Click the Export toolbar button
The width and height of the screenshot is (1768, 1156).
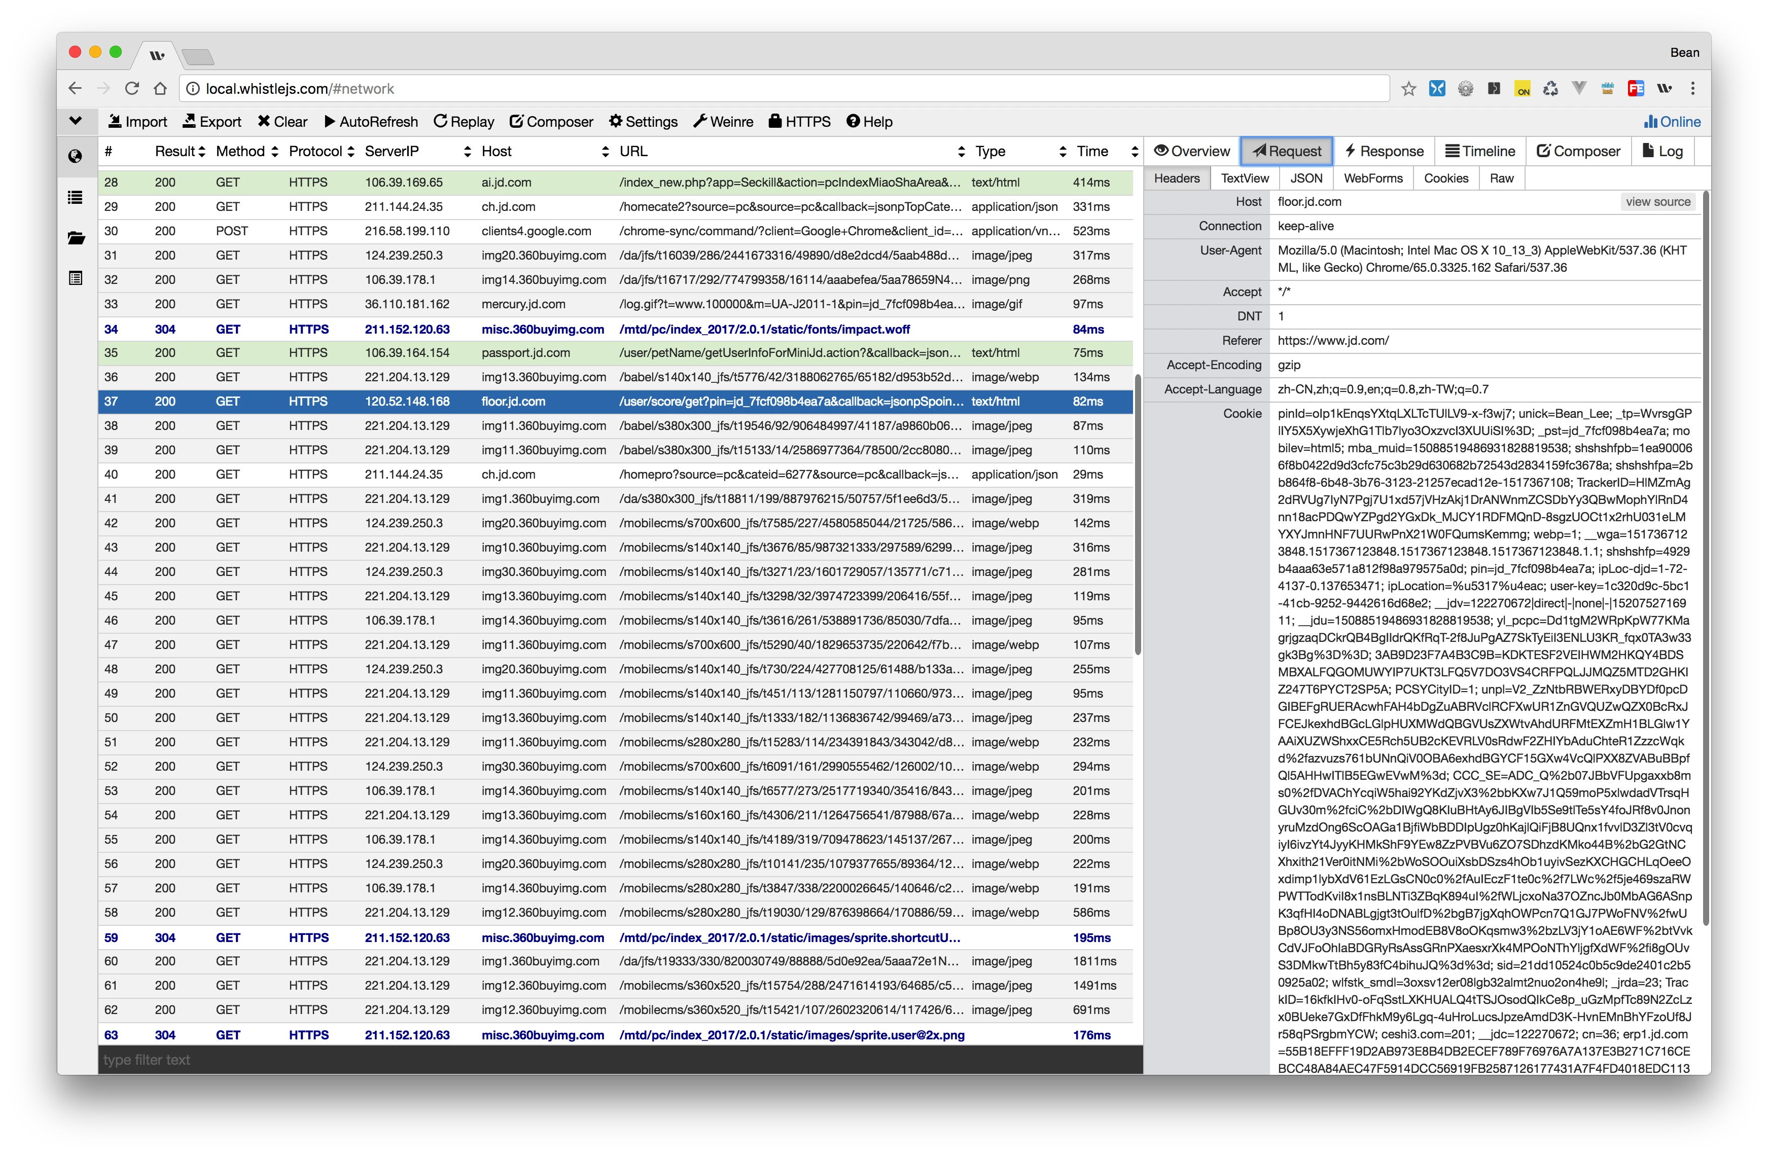point(211,122)
